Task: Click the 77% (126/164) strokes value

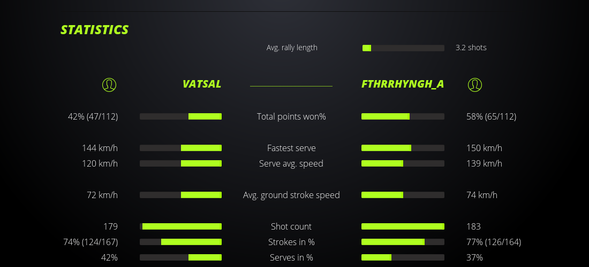Action: pyautogui.click(x=494, y=242)
